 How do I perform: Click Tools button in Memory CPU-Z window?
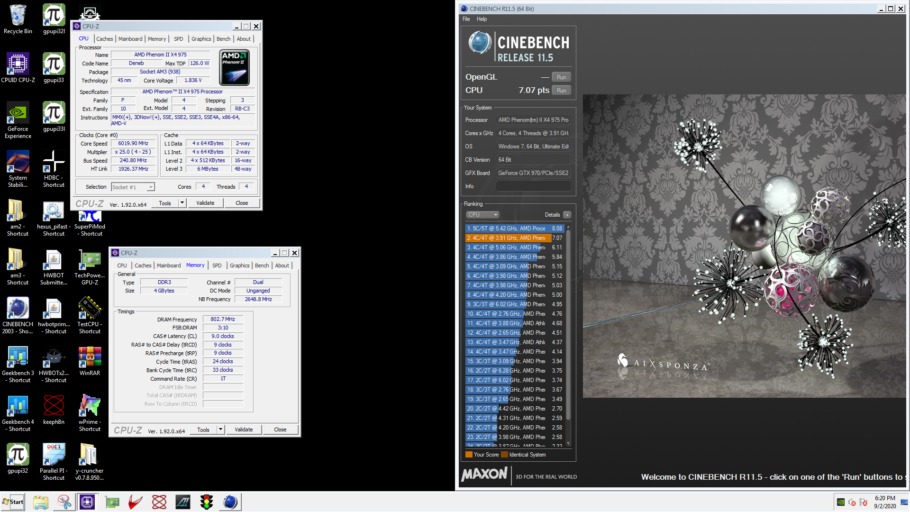click(203, 430)
